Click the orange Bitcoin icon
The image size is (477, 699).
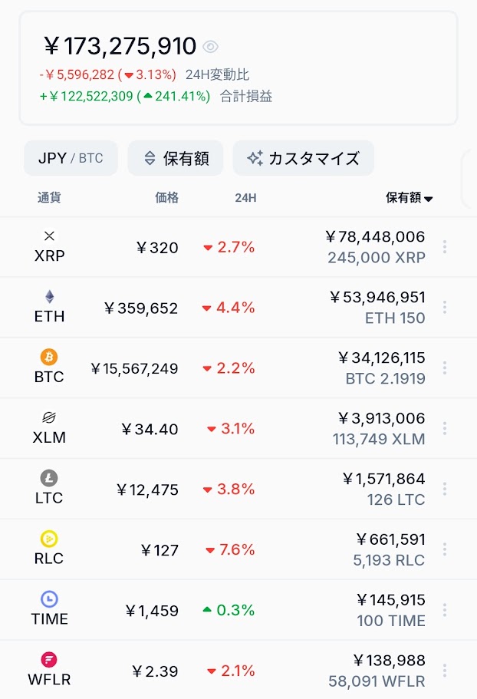tap(49, 357)
